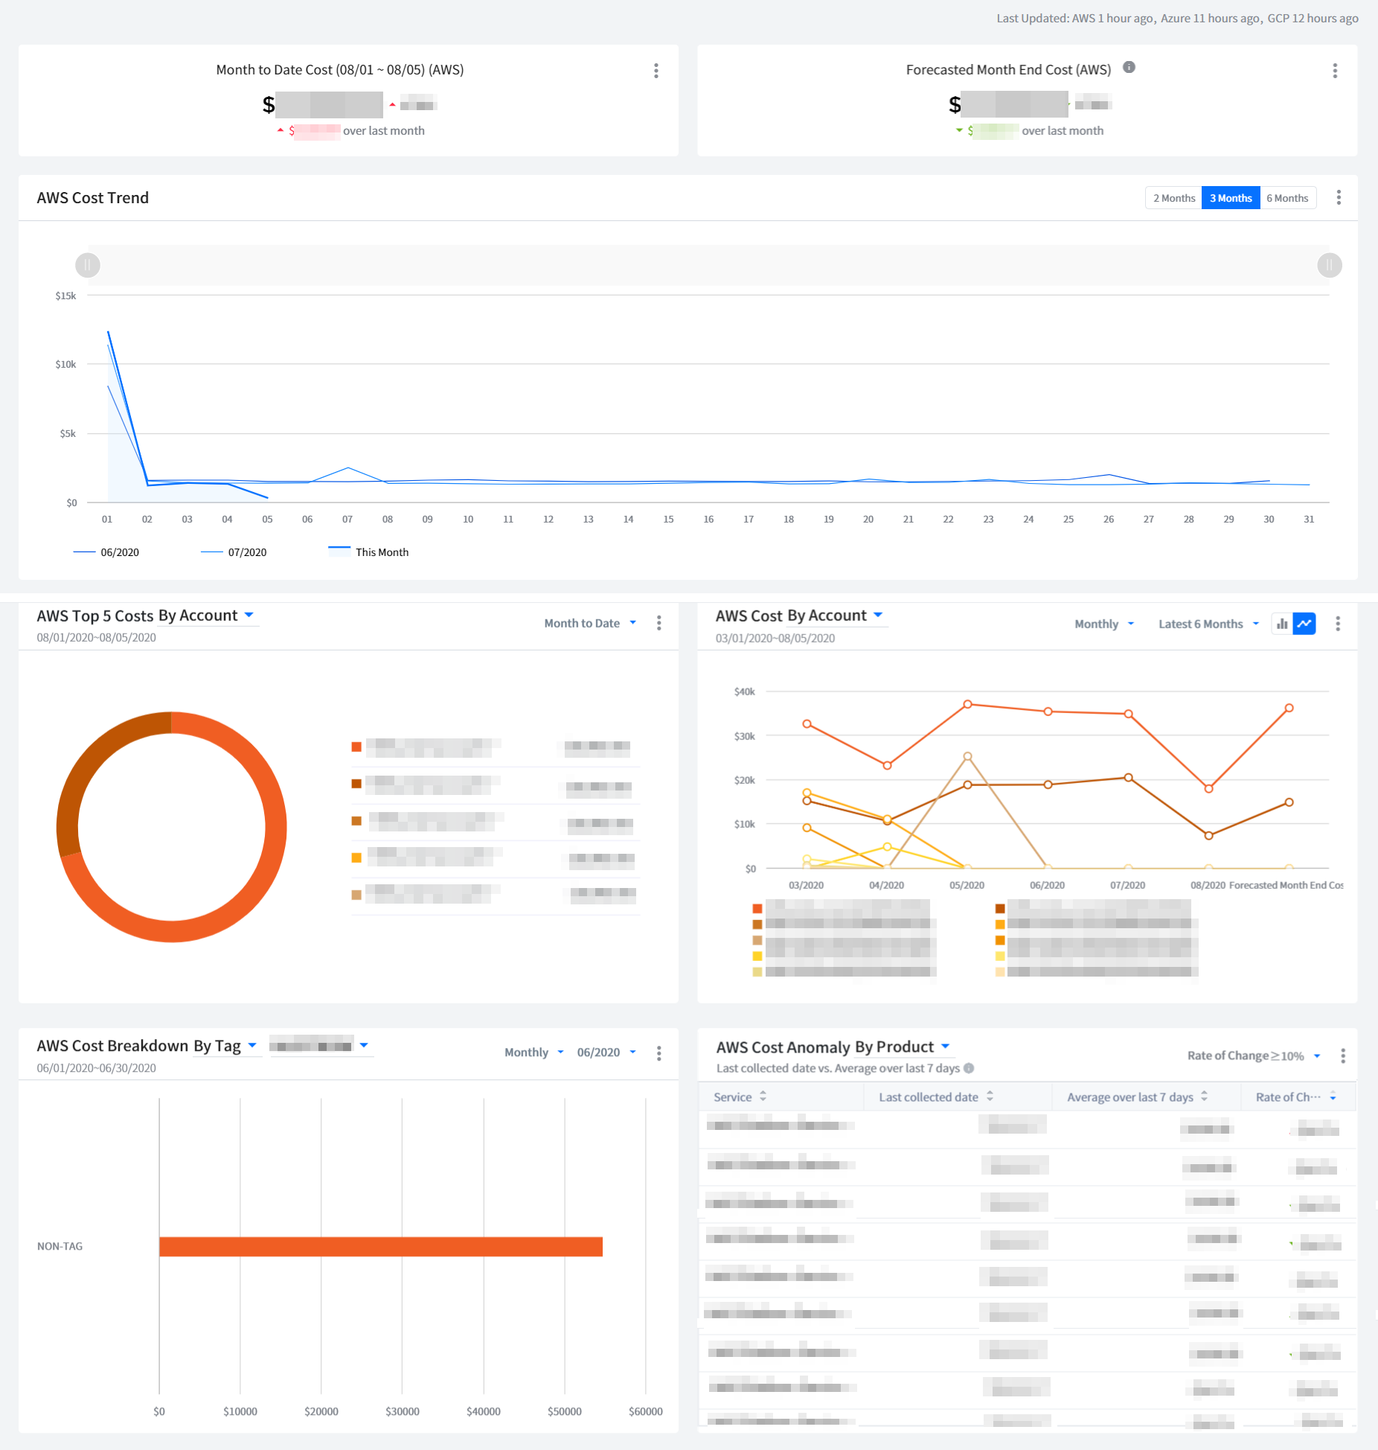This screenshot has height=1450, width=1378.
Task: Select the 2 Months range tab
Action: click(x=1173, y=198)
